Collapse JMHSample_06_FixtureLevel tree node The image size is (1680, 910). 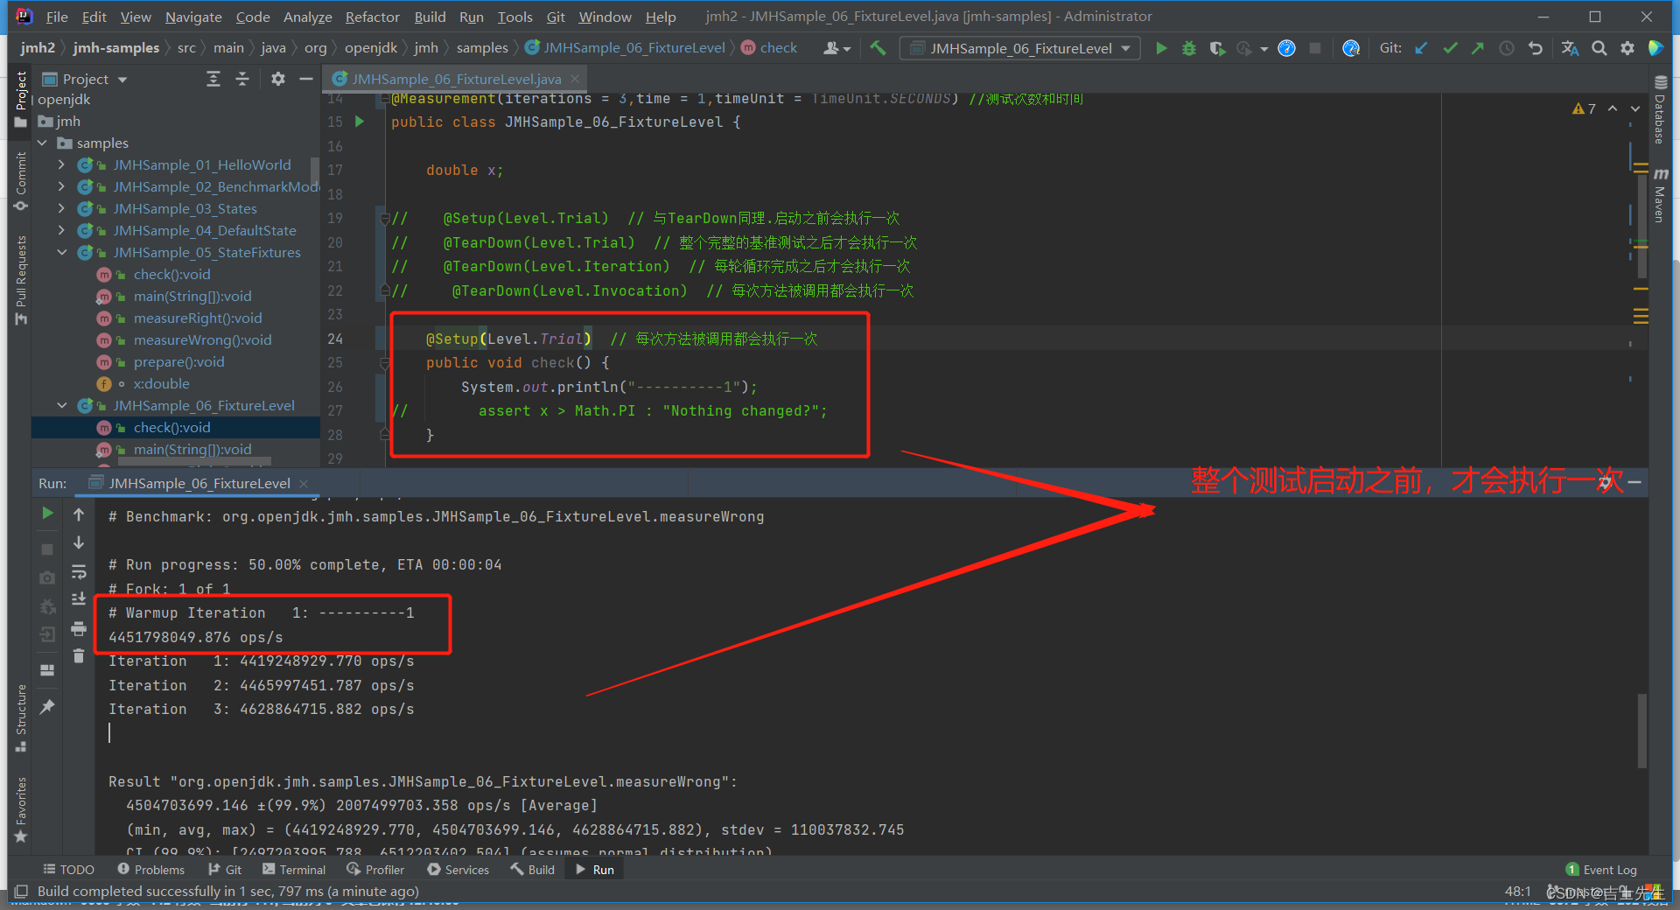(61, 405)
